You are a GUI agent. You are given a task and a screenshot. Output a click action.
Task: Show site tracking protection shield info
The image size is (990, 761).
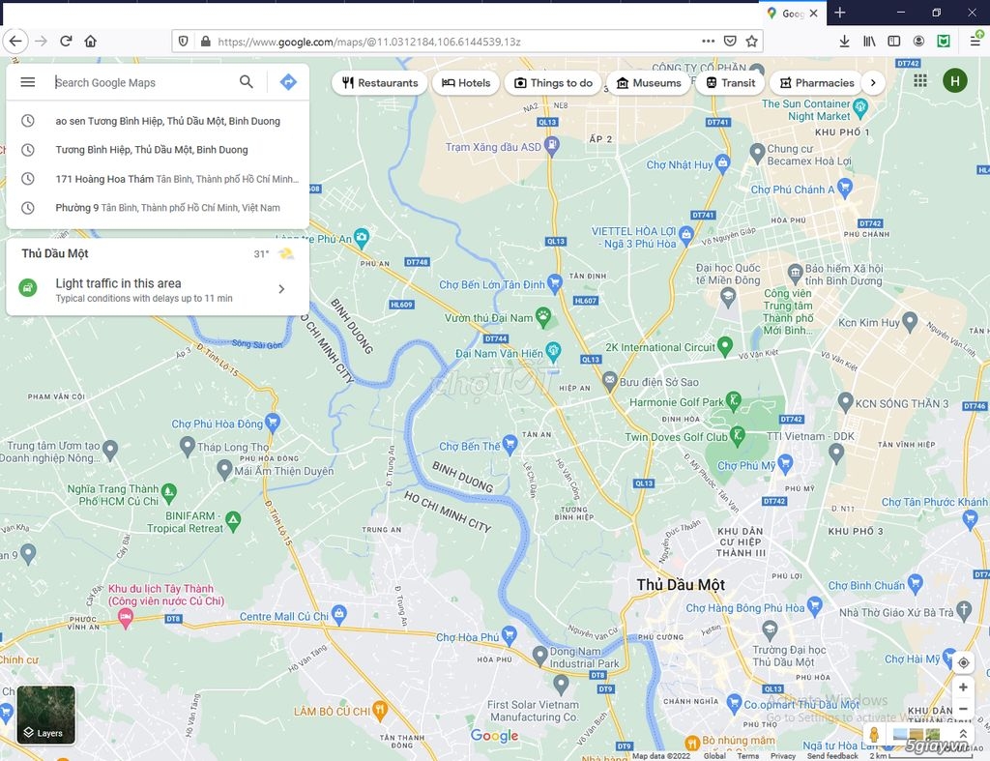click(x=183, y=42)
